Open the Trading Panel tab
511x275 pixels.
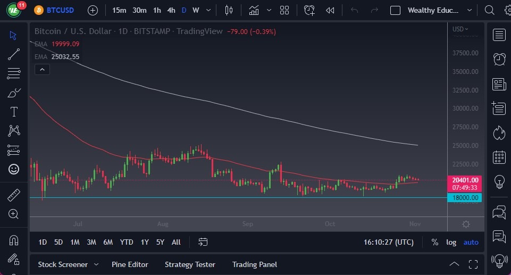[x=255, y=264]
